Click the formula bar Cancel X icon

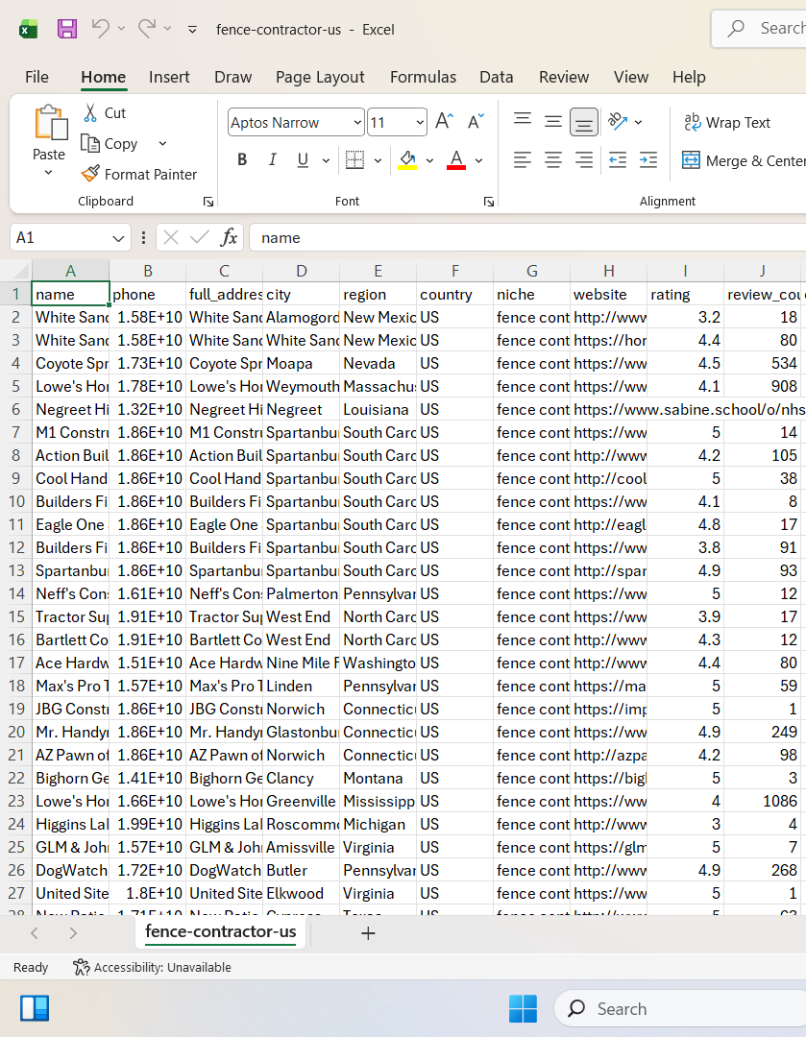pyautogui.click(x=171, y=237)
